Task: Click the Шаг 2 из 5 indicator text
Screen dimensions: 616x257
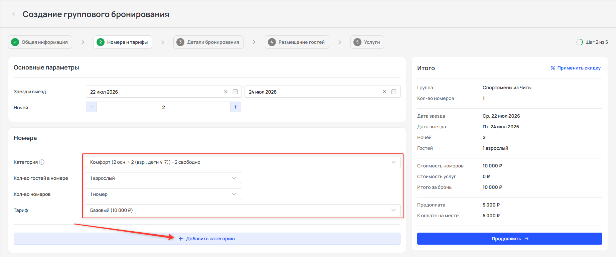Action: click(x=597, y=42)
